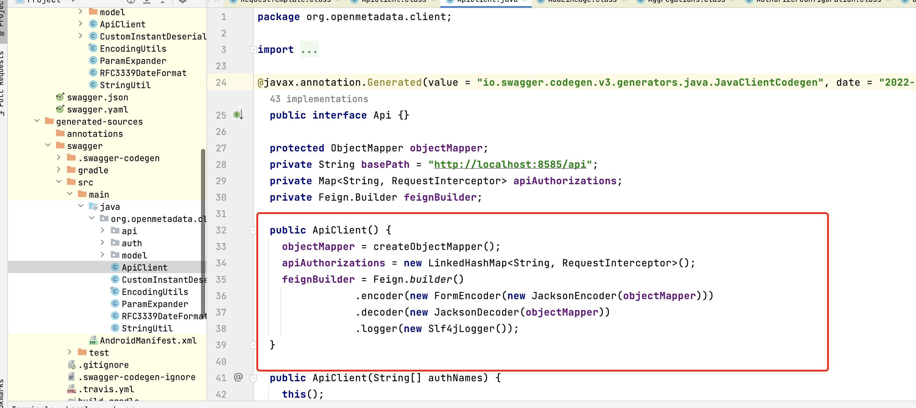
Task: Click the .gitignore file icon
Action: point(72,365)
